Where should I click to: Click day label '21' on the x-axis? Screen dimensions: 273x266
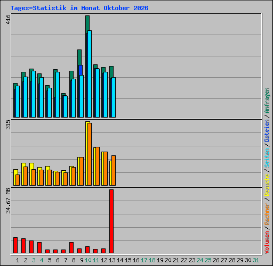(x=176, y=260)
